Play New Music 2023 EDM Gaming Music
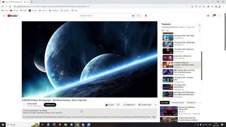Viewport: 226px width, 127px height. (180, 95)
